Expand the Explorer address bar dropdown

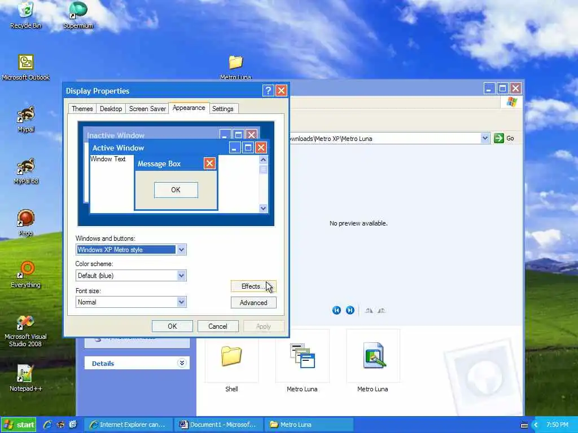(485, 139)
